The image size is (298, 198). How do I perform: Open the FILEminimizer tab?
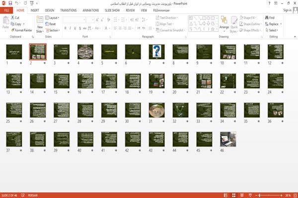tap(161, 10)
